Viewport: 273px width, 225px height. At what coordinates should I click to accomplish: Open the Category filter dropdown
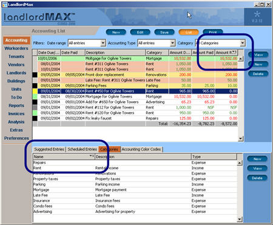[x=242, y=43]
